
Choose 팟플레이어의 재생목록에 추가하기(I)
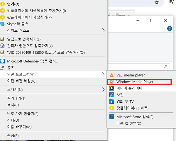pos(36,11)
